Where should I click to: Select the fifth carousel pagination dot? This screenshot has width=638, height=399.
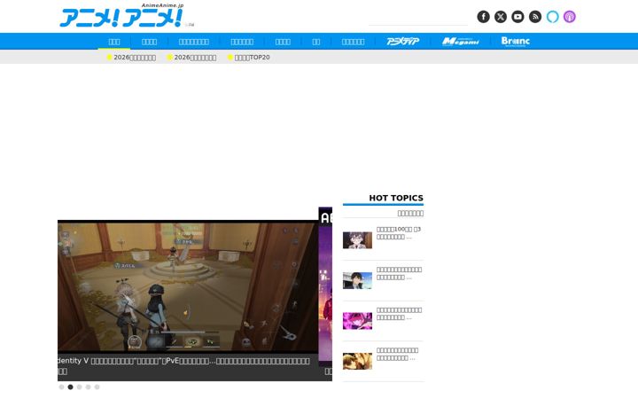[x=97, y=387]
